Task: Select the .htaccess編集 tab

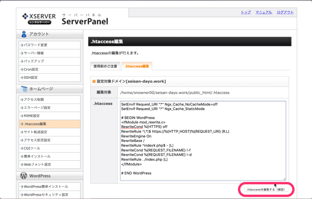Action: coord(137,66)
